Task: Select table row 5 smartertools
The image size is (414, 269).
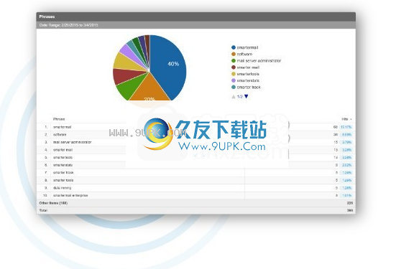Action: (63, 157)
